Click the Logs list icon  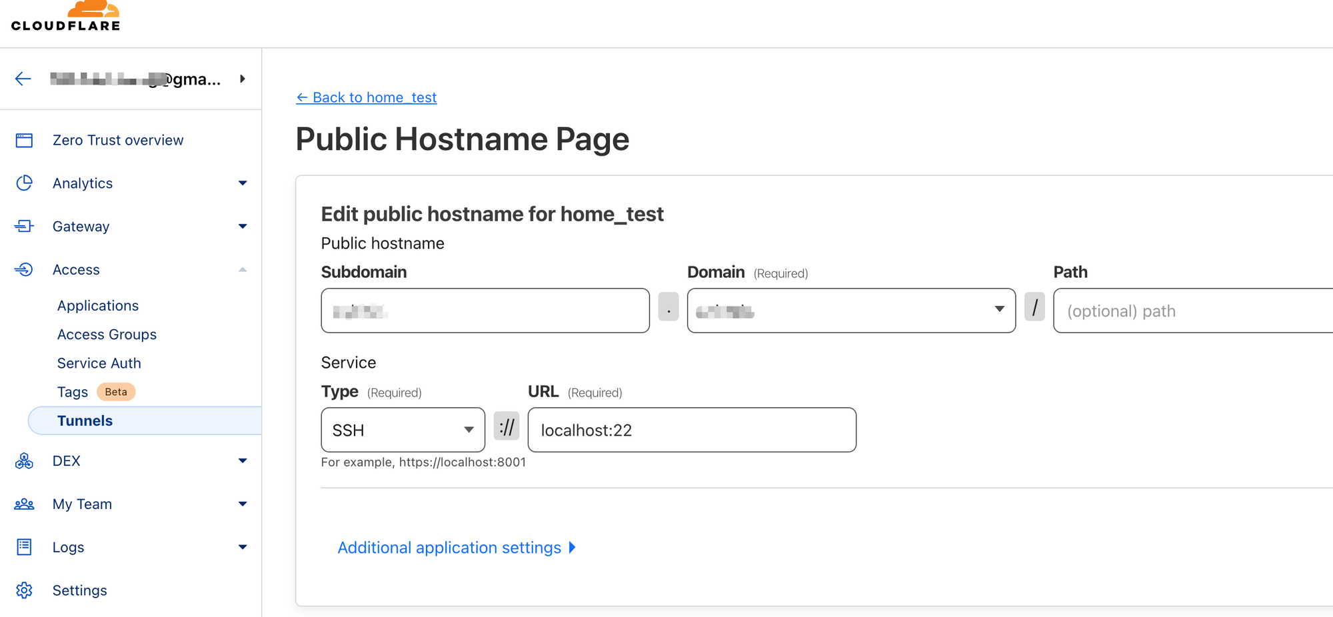tap(24, 547)
